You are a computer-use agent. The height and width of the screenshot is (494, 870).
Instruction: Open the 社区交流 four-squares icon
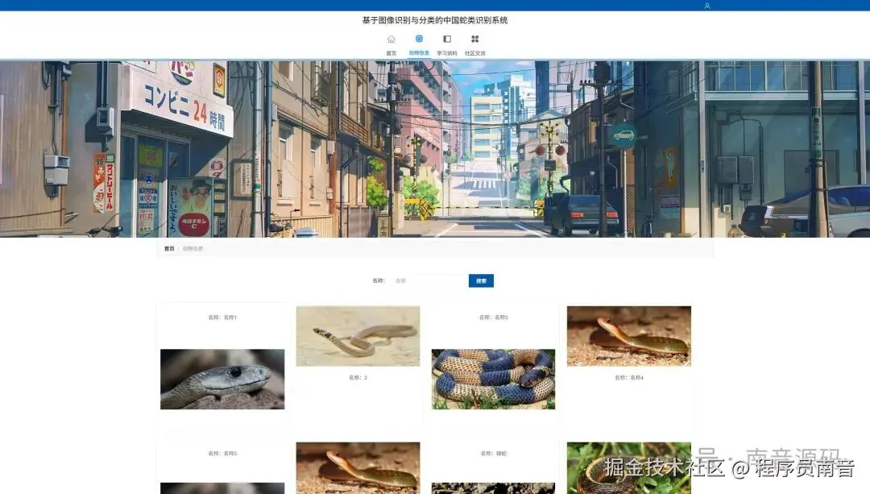pyautogui.click(x=474, y=38)
